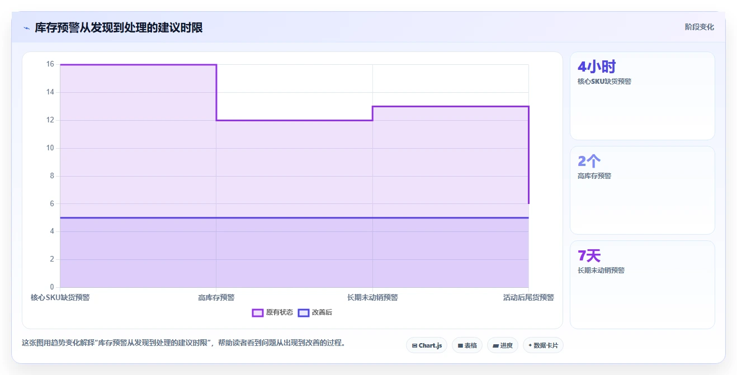Click the y-axis value 16
Image resolution: width=737 pixels, height=375 pixels.
(50, 64)
